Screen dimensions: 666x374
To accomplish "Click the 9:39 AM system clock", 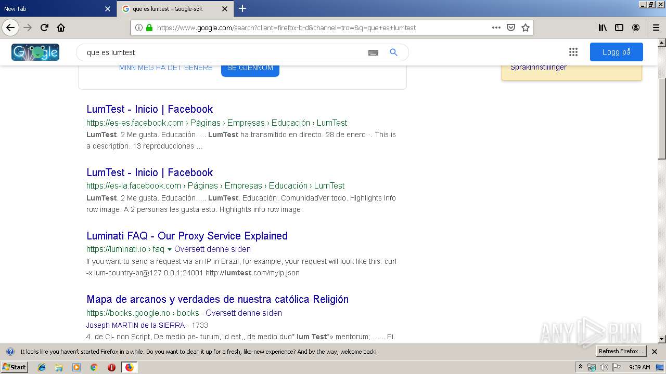I will click(x=639, y=367).
